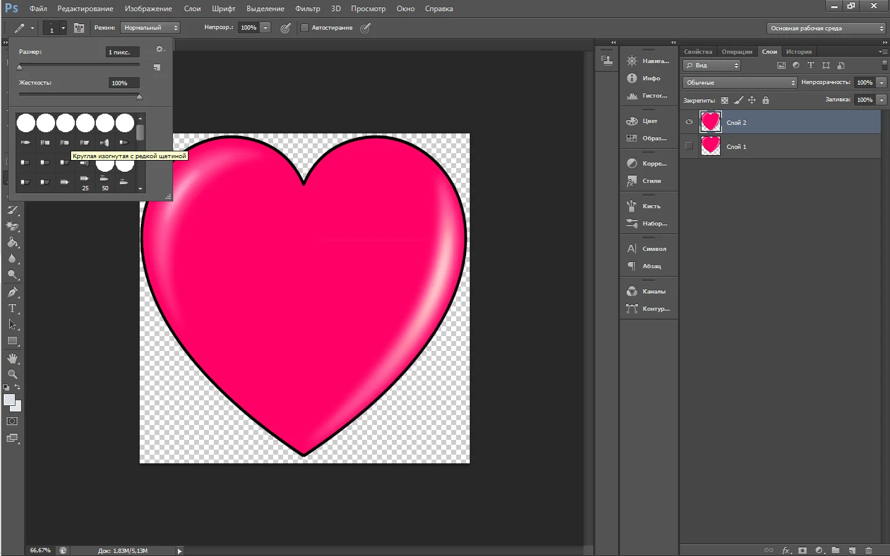890x556 pixels.
Task: Click the delete layer trash icon
Action: pyautogui.click(x=868, y=550)
